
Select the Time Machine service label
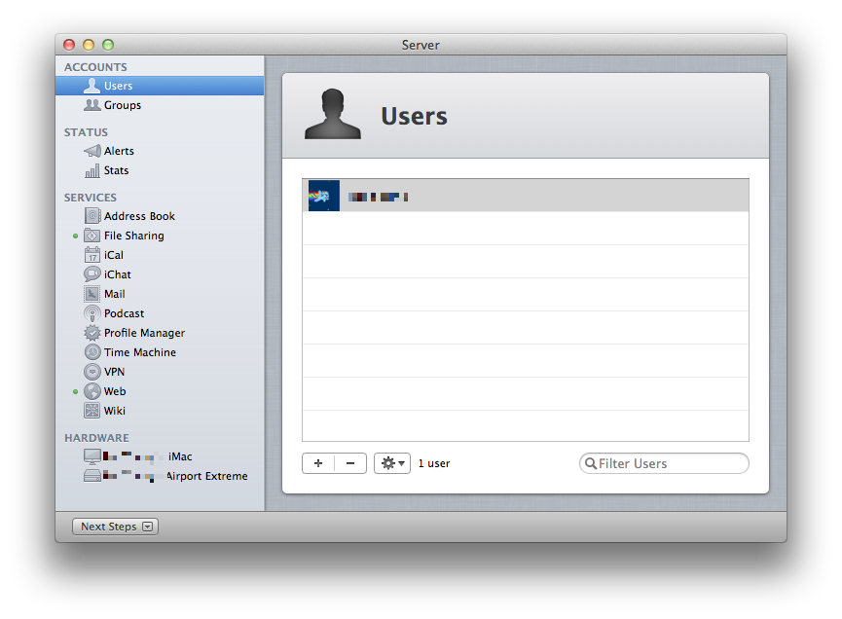click(140, 352)
